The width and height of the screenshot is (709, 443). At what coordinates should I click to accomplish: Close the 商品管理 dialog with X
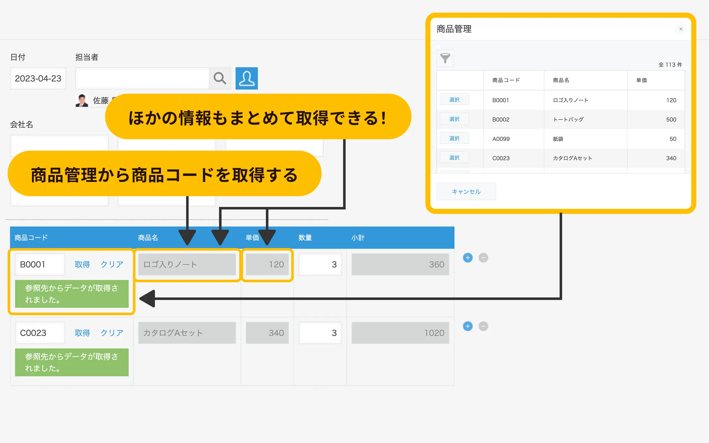[x=681, y=29]
